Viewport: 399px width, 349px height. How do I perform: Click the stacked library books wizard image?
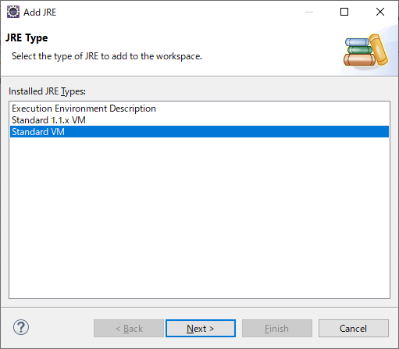tap(366, 50)
